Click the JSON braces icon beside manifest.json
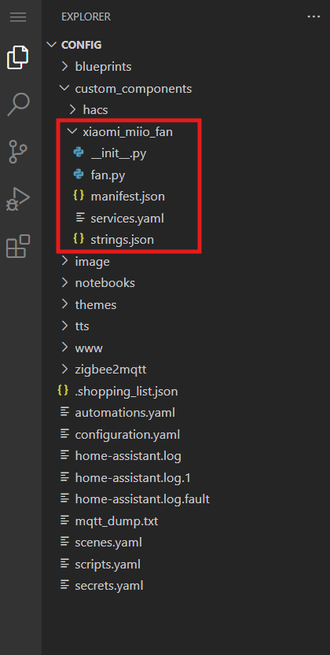Image resolution: width=330 pixels, height=655 pixels. 79,196
